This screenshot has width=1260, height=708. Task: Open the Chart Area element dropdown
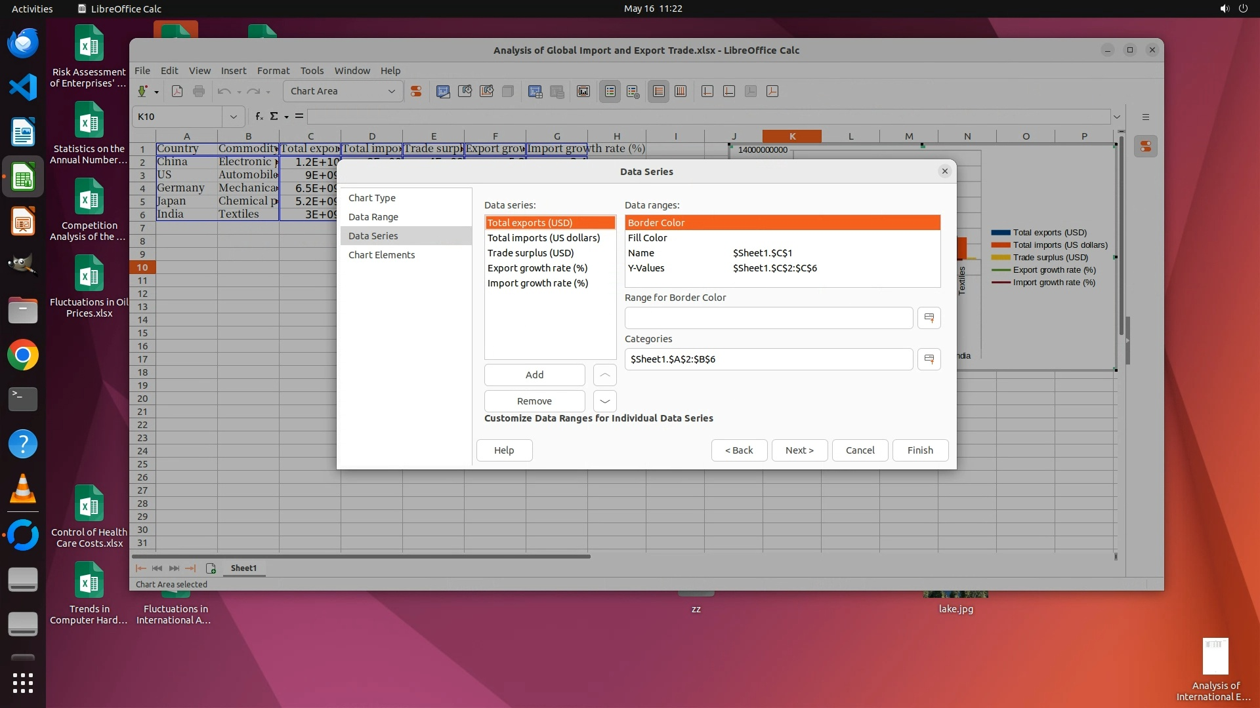391,91
